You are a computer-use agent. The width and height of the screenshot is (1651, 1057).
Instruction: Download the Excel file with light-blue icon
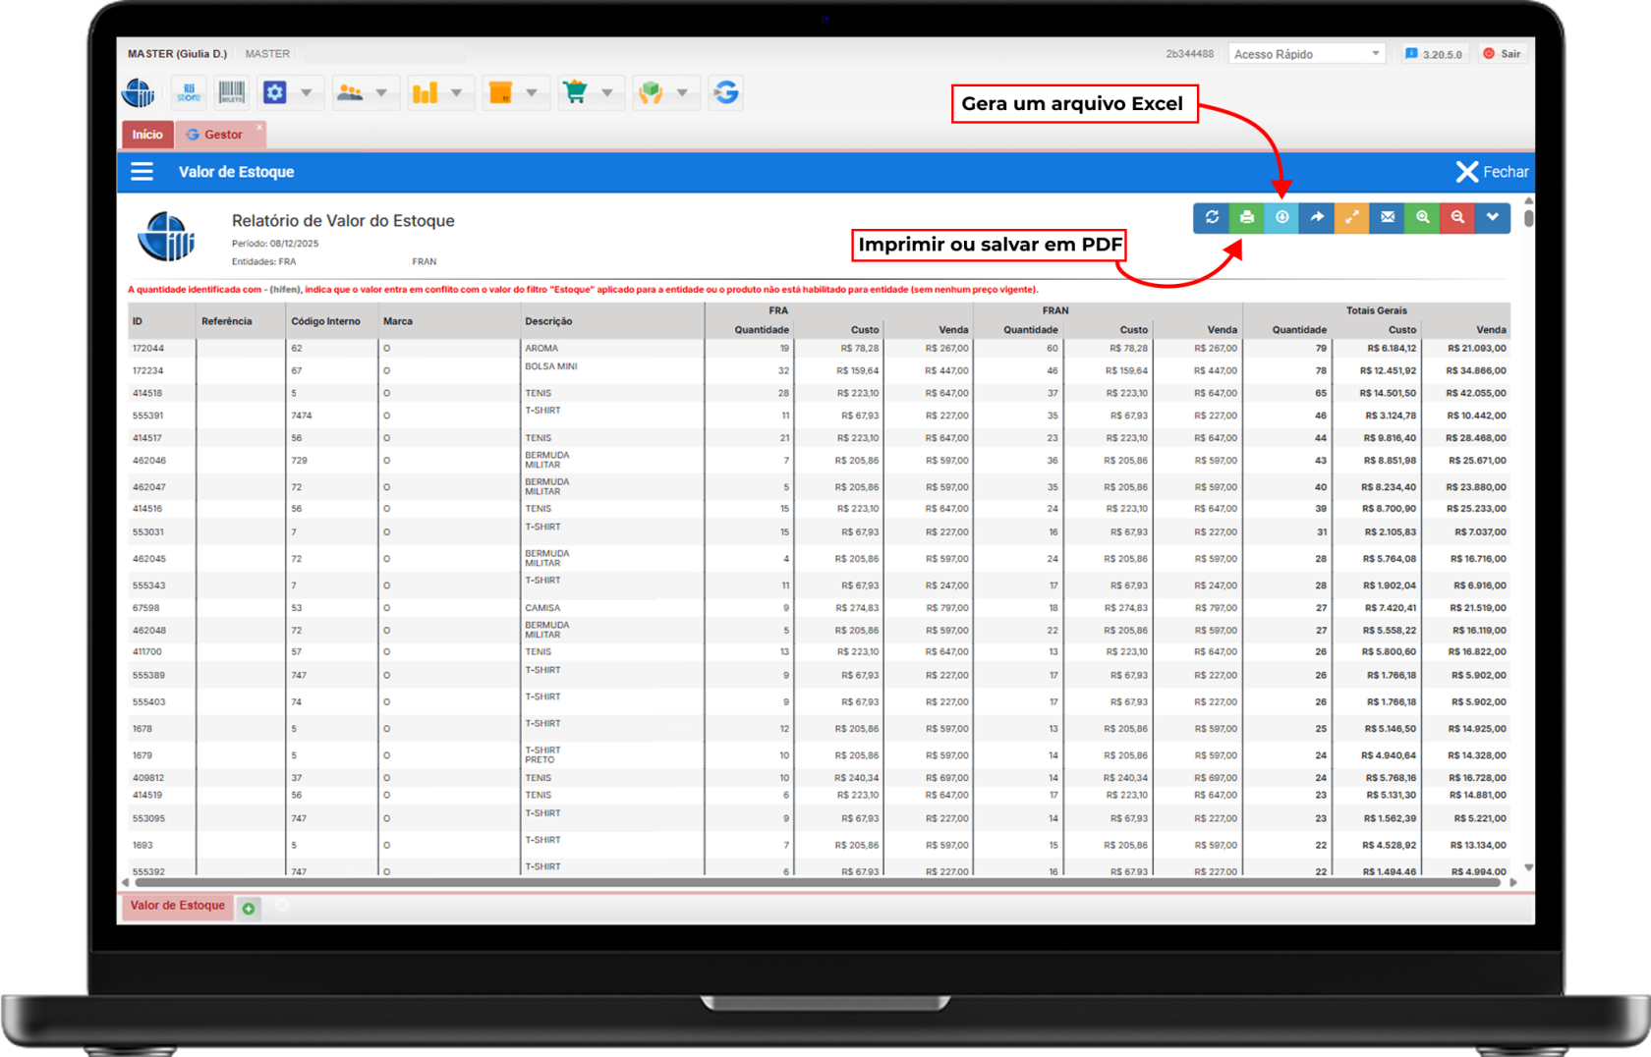pos(1281,217)
